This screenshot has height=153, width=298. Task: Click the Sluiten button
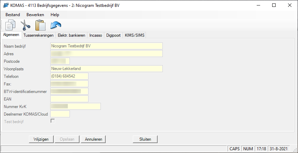tap(145, 139)
